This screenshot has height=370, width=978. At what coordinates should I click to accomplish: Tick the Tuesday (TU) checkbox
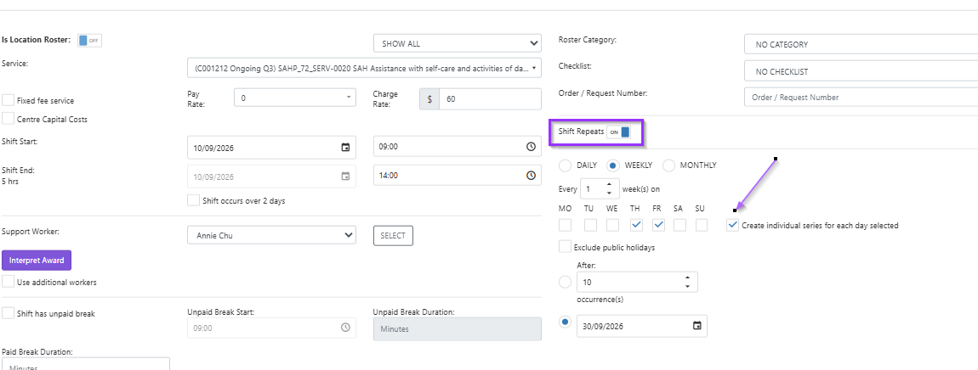pyautogui.click(x=590, y=225)
